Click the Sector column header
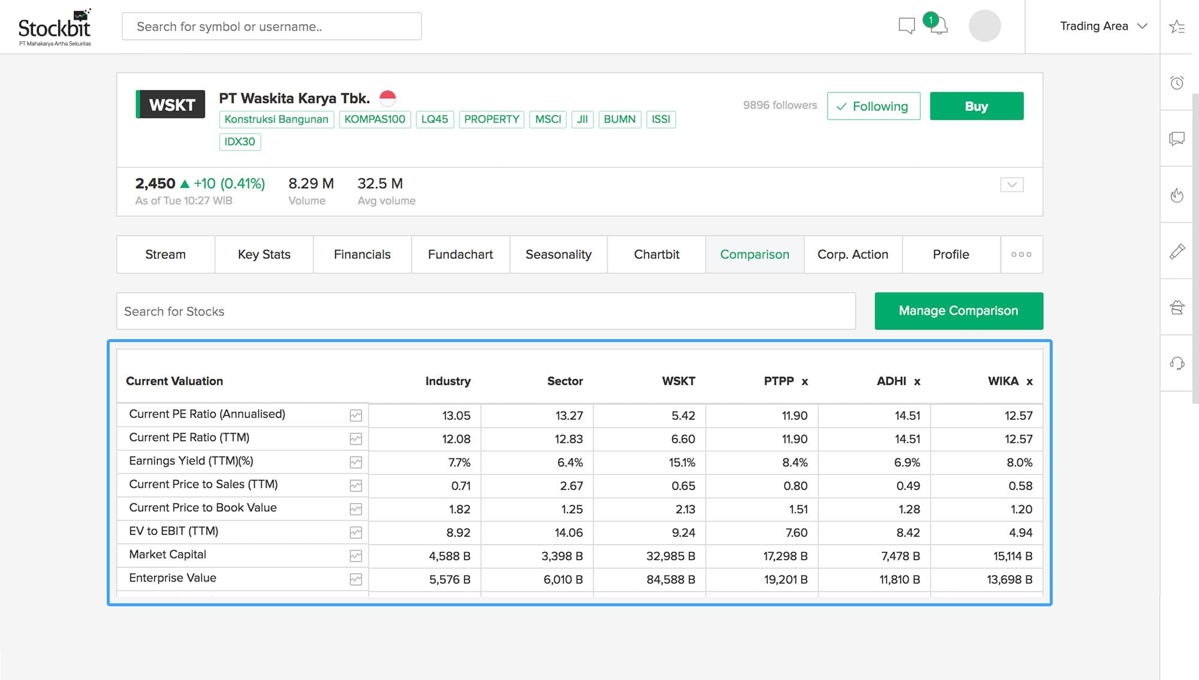Screen dimensions: 1199x680 565,381
